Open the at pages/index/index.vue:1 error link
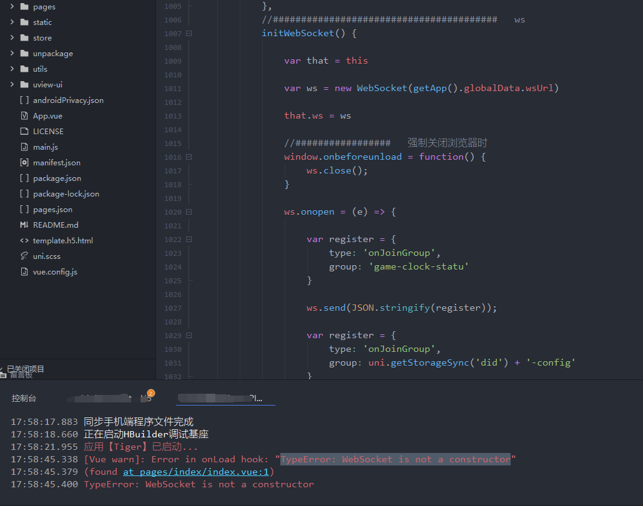The height and width of the screenshot is (506, 643). coord(195,471)
